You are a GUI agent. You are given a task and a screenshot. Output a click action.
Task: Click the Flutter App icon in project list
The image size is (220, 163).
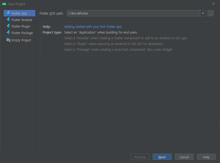(8, 13)
